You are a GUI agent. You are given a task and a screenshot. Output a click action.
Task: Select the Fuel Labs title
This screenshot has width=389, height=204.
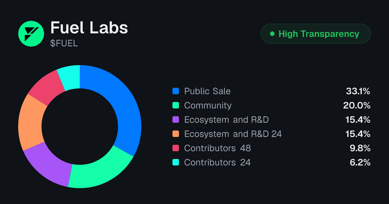click(89, 28)
